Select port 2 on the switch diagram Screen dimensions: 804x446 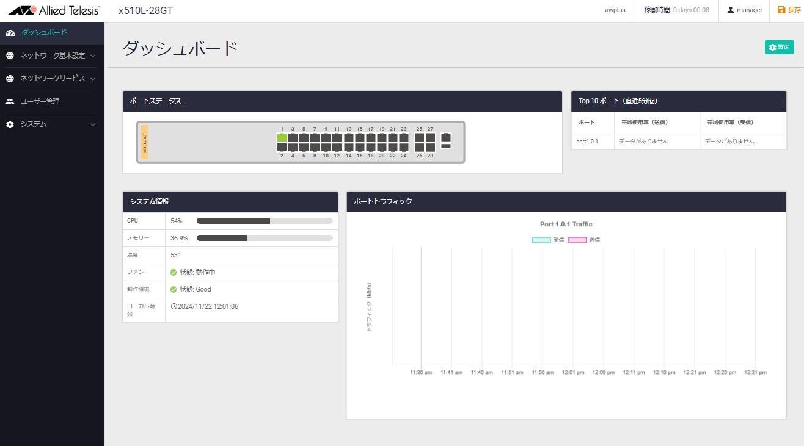click(x=282, y=147)
